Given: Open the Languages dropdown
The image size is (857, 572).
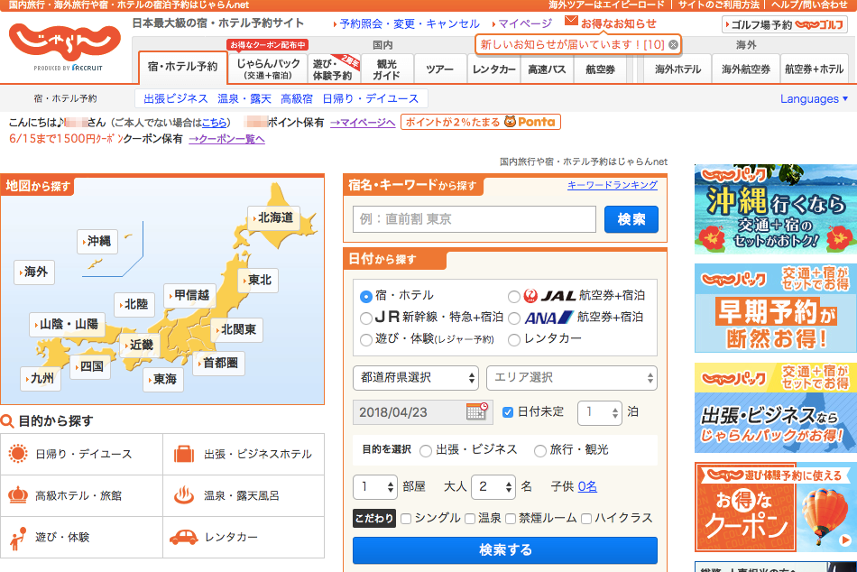Looking at the screenshot, I should (x=814, y=99).
